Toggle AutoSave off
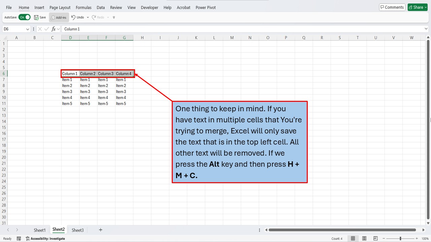Image resolution: width=431 pixels, height=242 pixels. pos(24,17)
